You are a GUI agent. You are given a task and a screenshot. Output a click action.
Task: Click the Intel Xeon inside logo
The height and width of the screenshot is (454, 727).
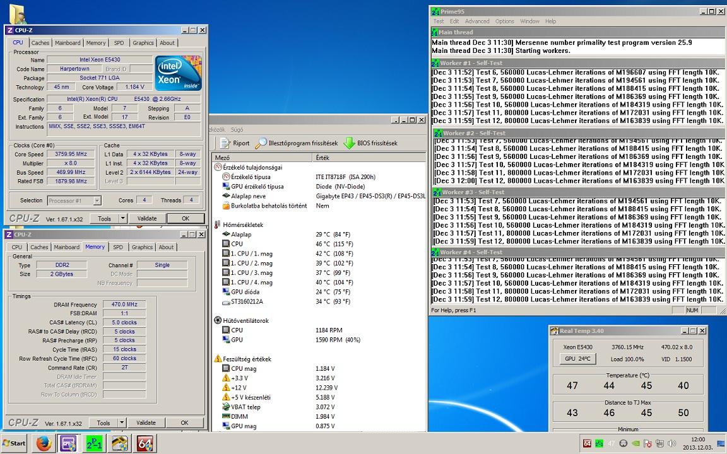179,73
